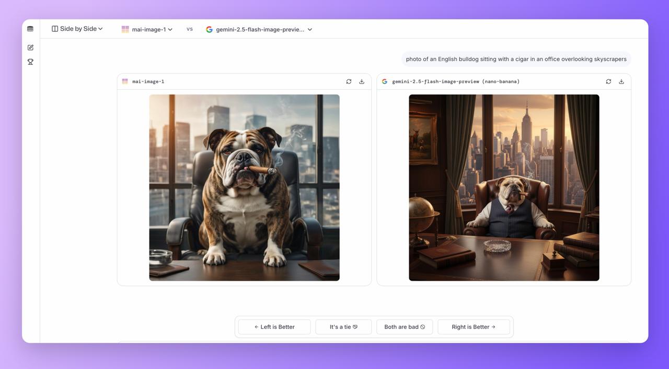Open the leaderboard trophy icon
This screenshot has width=669, height=369.
30,62
